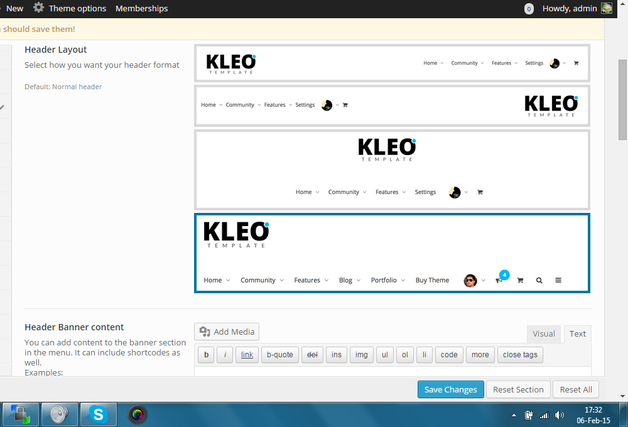Click the Reset Section button

(518, 389)
